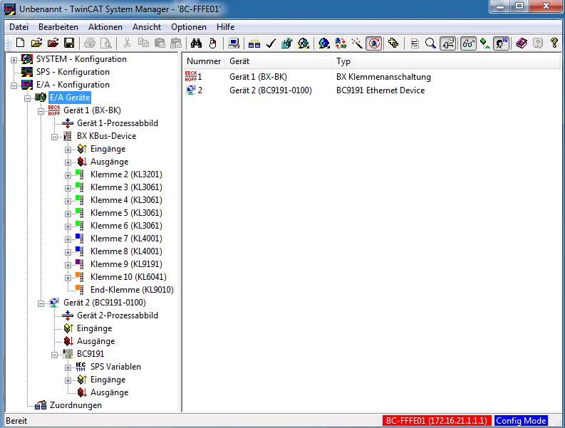The image size is (565, 428).
Task: Expand SYSTEM - Konfiguration node
Action: (14, 60)
